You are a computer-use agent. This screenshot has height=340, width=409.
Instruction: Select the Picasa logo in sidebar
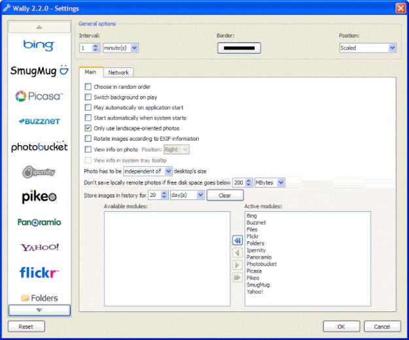(x=39, y=96)
